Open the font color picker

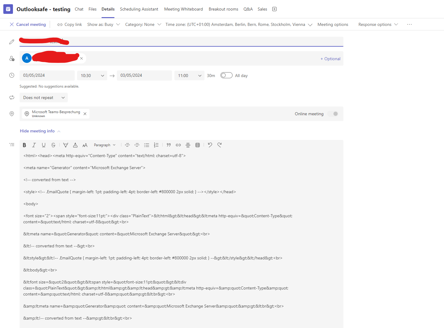75,145
